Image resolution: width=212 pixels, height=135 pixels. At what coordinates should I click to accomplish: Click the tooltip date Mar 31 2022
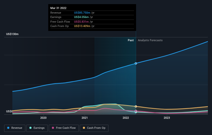[58, 8]
